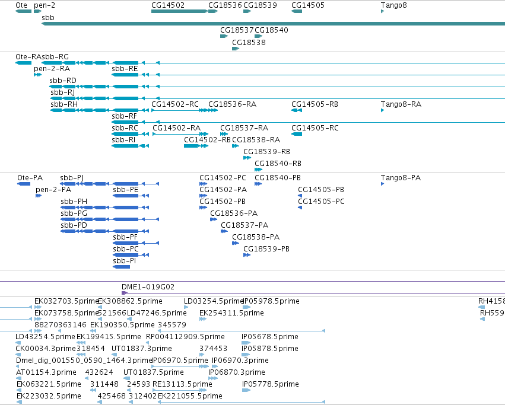Select the sbb-PJ protein label
Screen dimensions: 505x405
[x=72, y=178]
